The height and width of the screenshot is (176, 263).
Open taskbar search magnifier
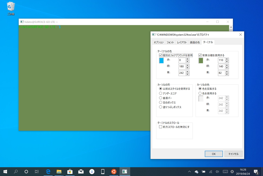pos(16,171)
